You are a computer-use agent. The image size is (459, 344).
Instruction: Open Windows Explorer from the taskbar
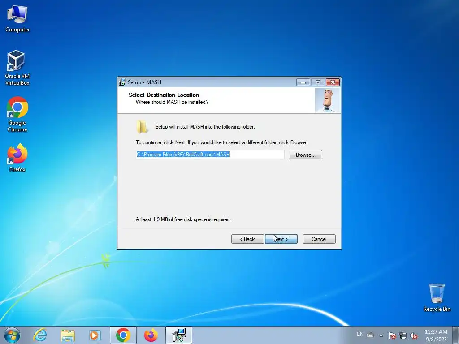(68, 335)
